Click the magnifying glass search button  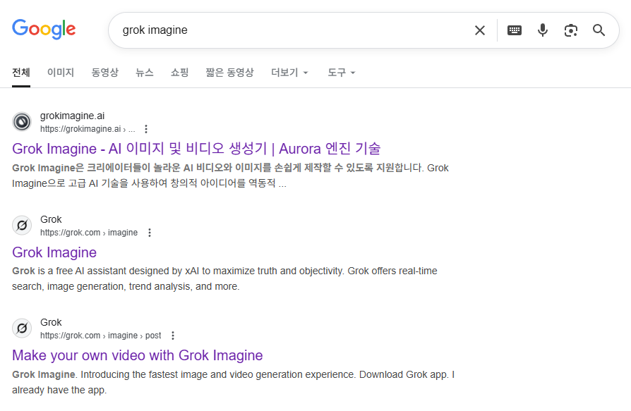click(x=599, y=30)
